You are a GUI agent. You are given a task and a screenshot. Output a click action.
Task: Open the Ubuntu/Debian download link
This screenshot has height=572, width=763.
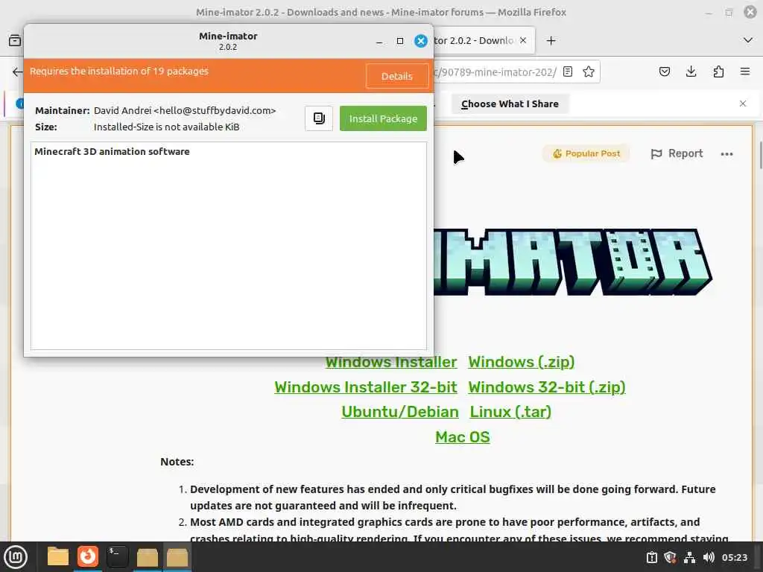[400, 412]
